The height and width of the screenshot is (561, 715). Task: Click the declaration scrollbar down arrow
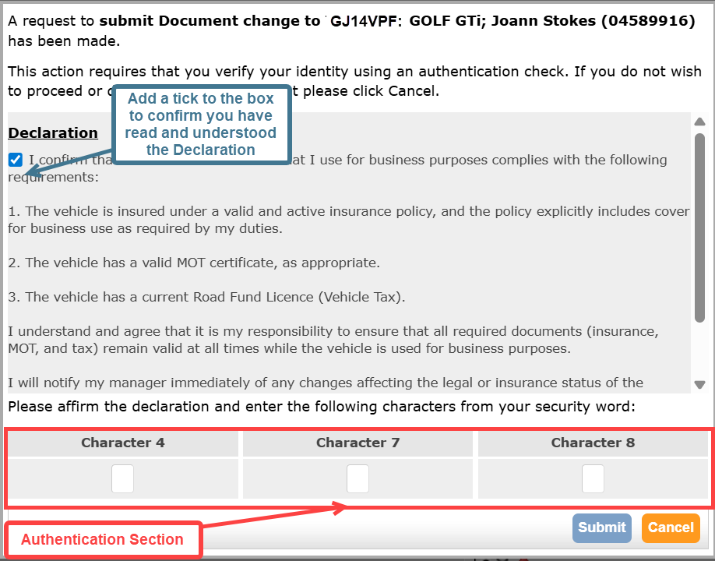pos(700,384)
